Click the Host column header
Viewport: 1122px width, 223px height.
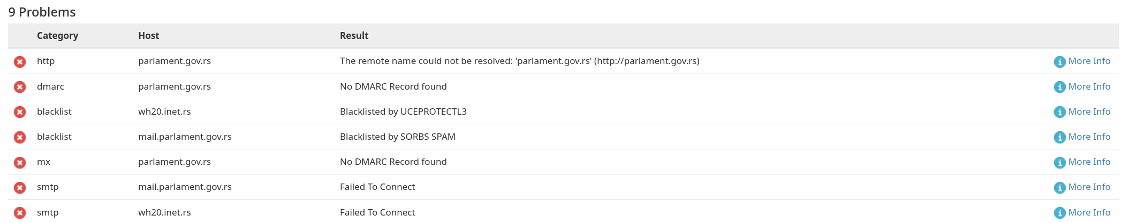tap(149, 36)
